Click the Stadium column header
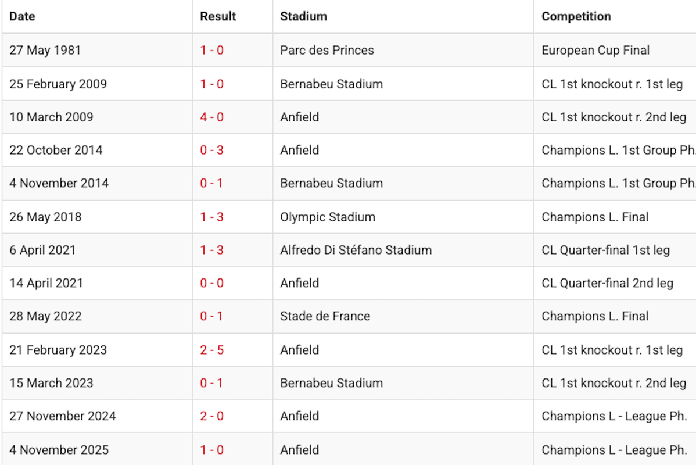Screen dimensions: 696x465 (x=303, y=17)
